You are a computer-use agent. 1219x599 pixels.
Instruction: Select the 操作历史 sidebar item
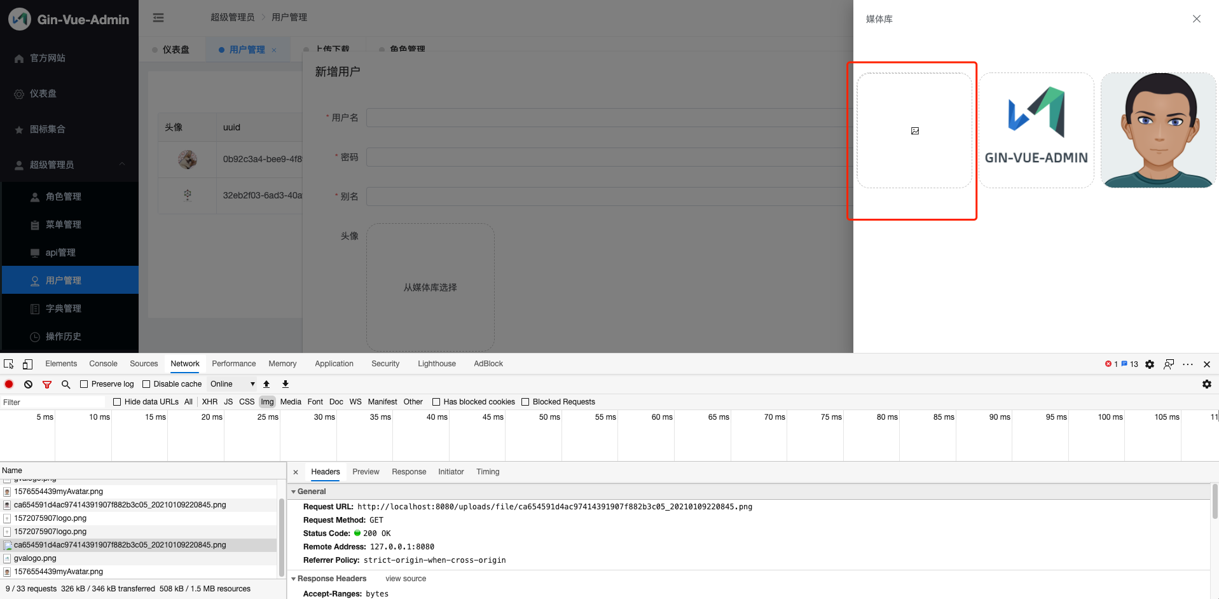point(62,336)
